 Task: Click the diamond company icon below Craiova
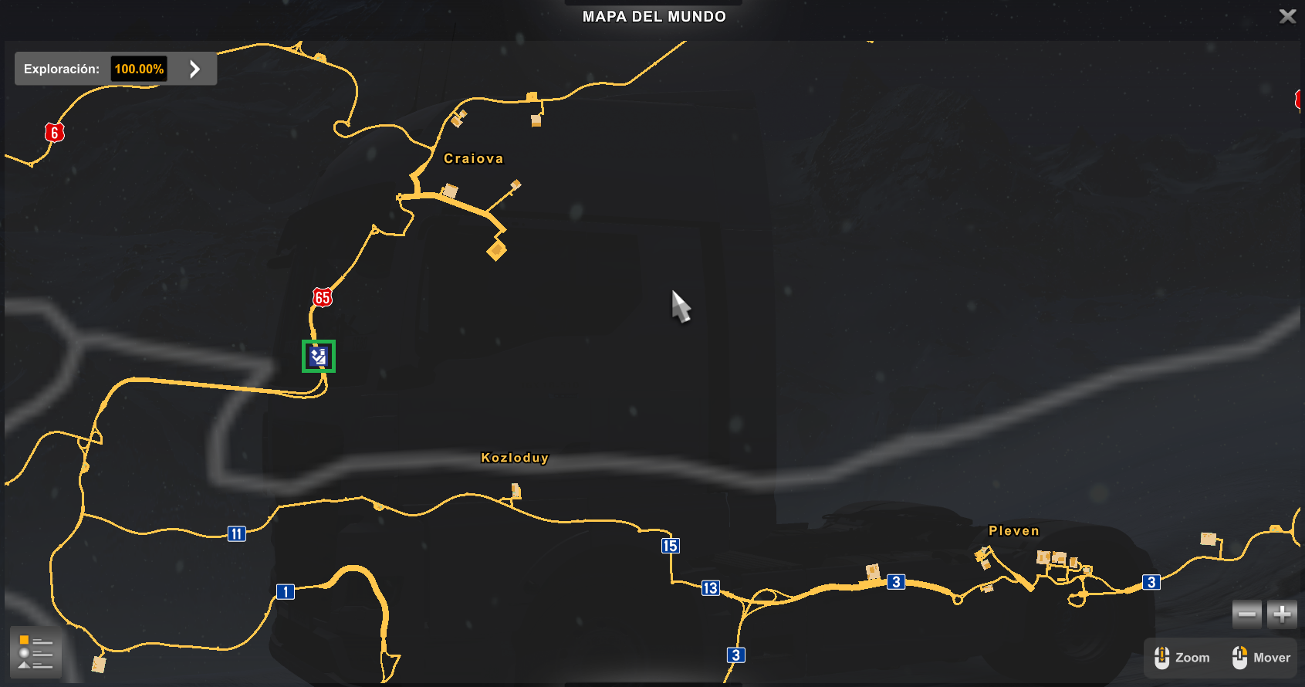[x=496, y=249]
